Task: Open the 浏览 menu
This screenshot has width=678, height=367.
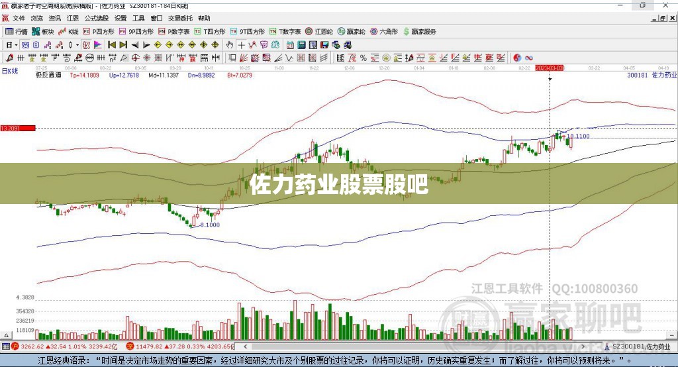Action: point(37,18)
